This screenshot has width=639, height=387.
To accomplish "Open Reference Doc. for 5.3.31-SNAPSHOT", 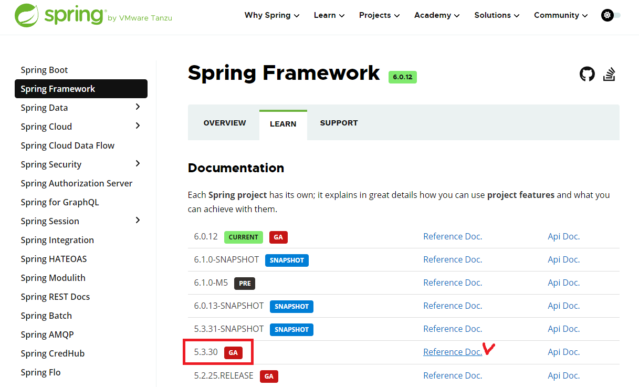I will click(x=453, y=329).
